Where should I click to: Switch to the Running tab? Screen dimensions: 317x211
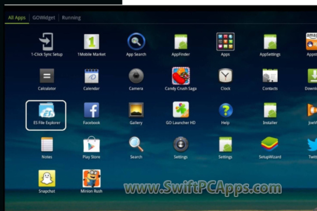pos(71,18)
